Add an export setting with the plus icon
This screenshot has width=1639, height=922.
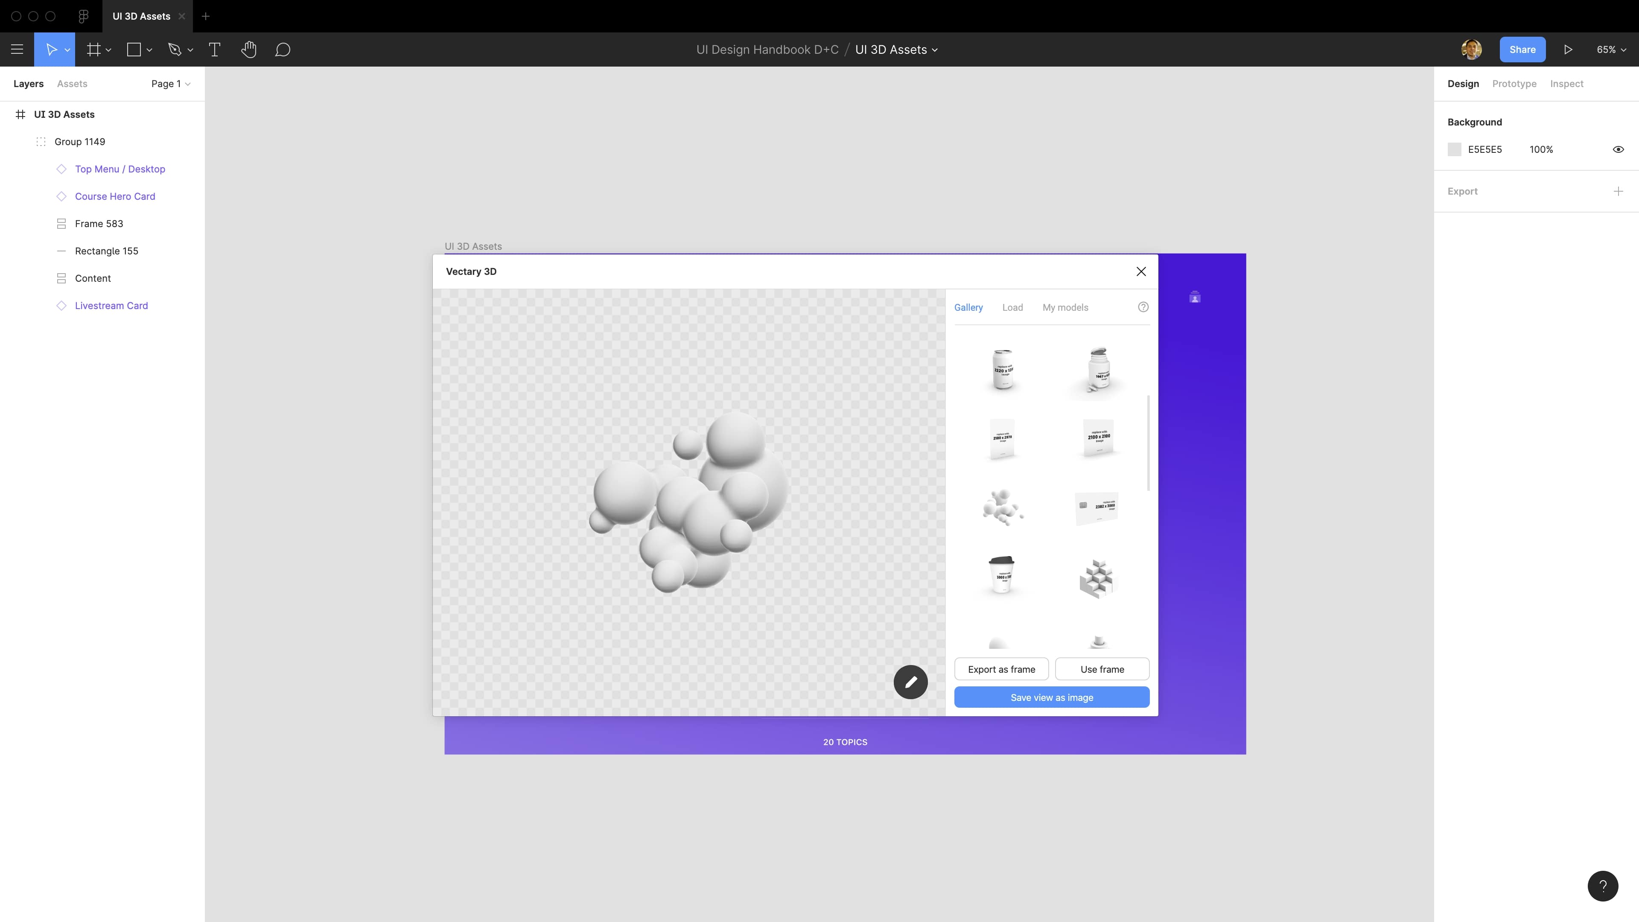[x=1619, y=191]
